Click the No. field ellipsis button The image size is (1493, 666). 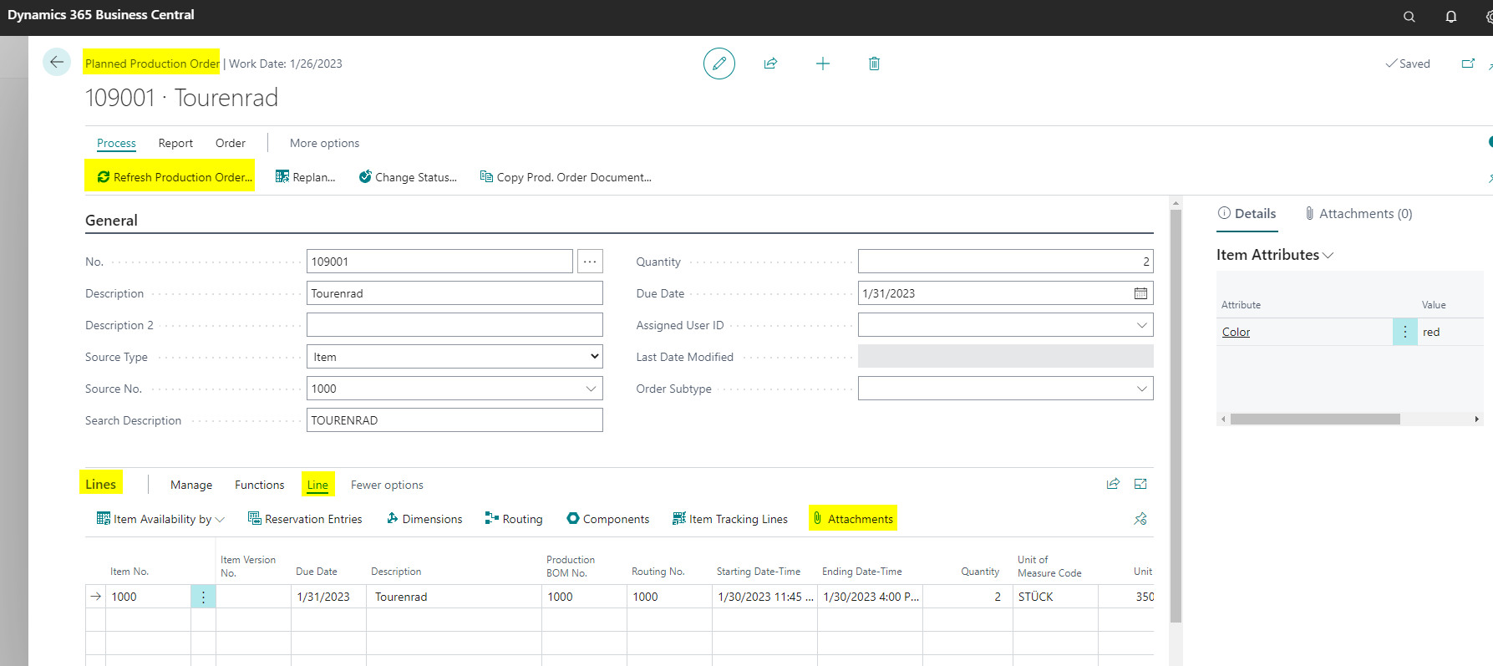[x=590, y=262]
